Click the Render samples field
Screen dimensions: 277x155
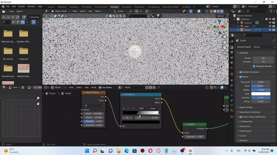(x=263, y=58)
